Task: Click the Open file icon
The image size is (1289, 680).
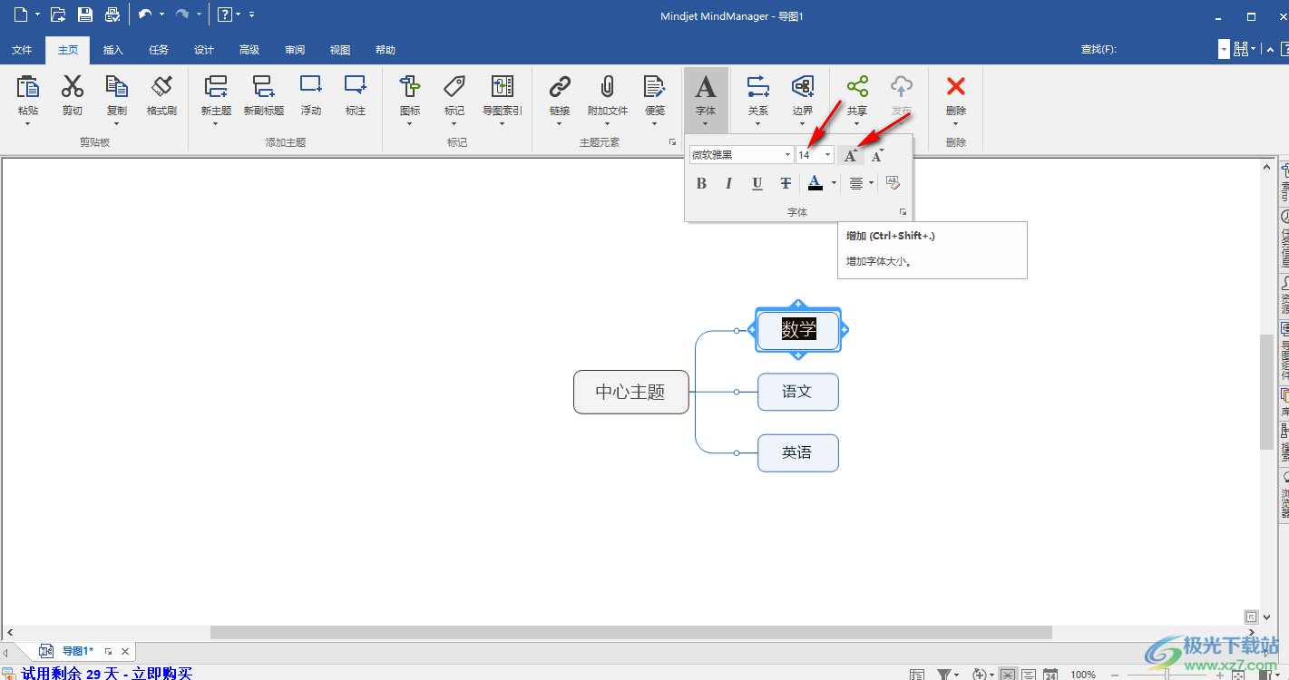Action: pyautogui.click(x=58, y=15)
